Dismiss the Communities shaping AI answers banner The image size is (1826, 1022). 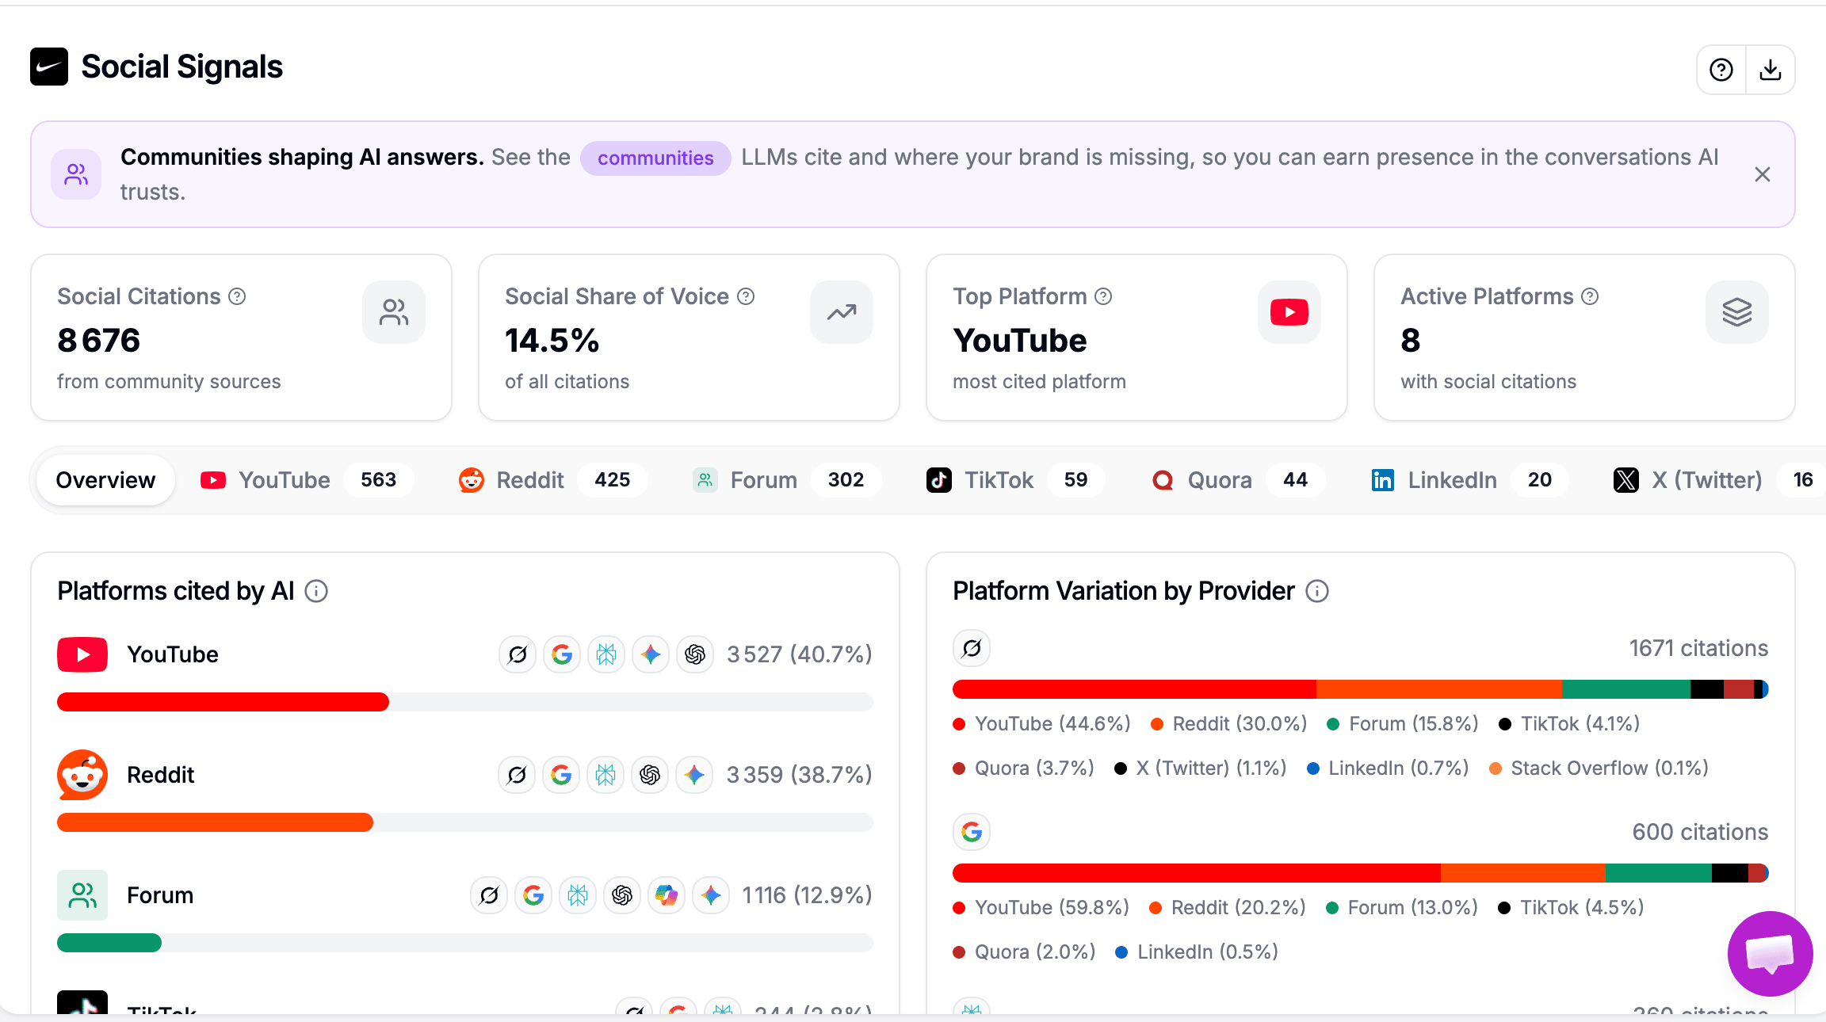pos(1763,174)
